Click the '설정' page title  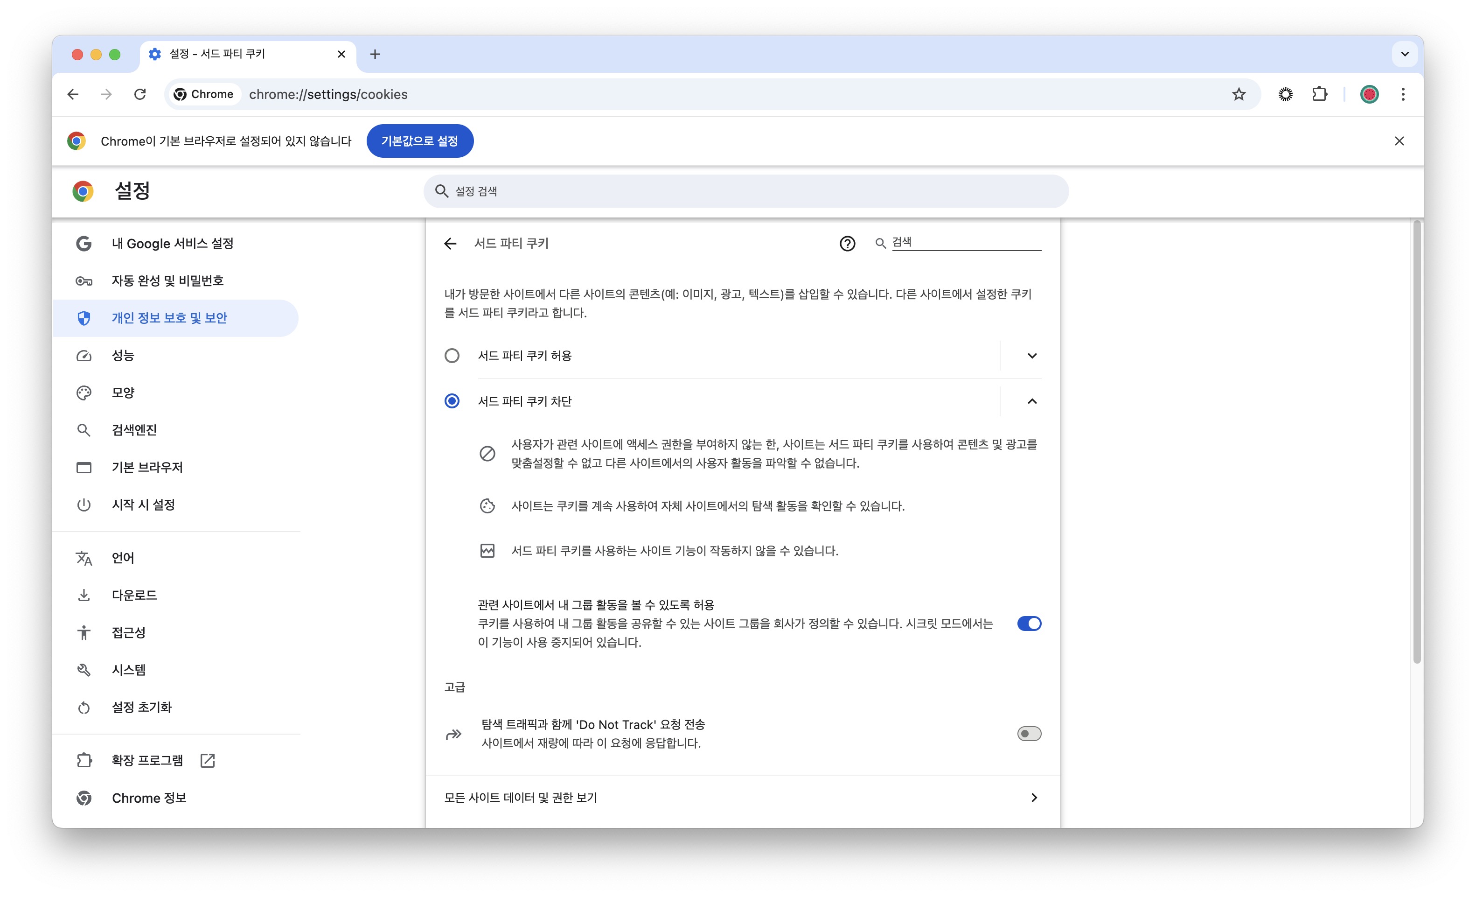pos(132,191)
